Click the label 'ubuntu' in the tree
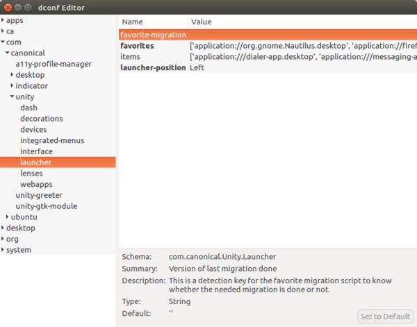Image resolution: width=417 pixels, height=327 pixels. click(24, 217)
